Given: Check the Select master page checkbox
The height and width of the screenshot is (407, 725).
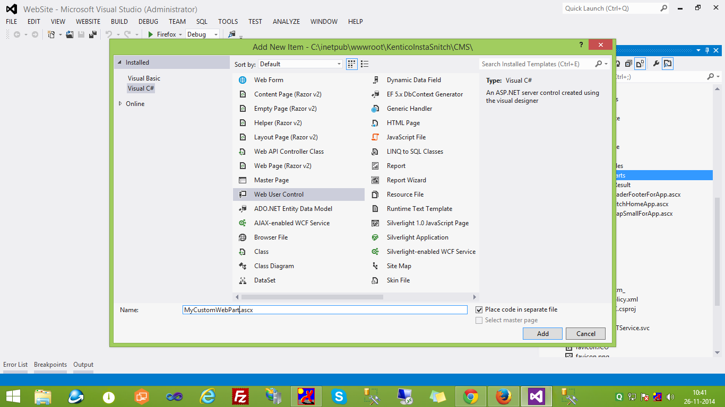Looking at the screenshot, I should pyautogui.click(x=479, y=320).
